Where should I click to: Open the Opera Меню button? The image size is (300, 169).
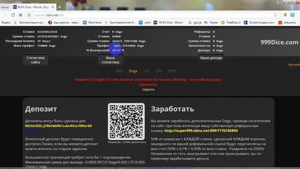(5, 8)
